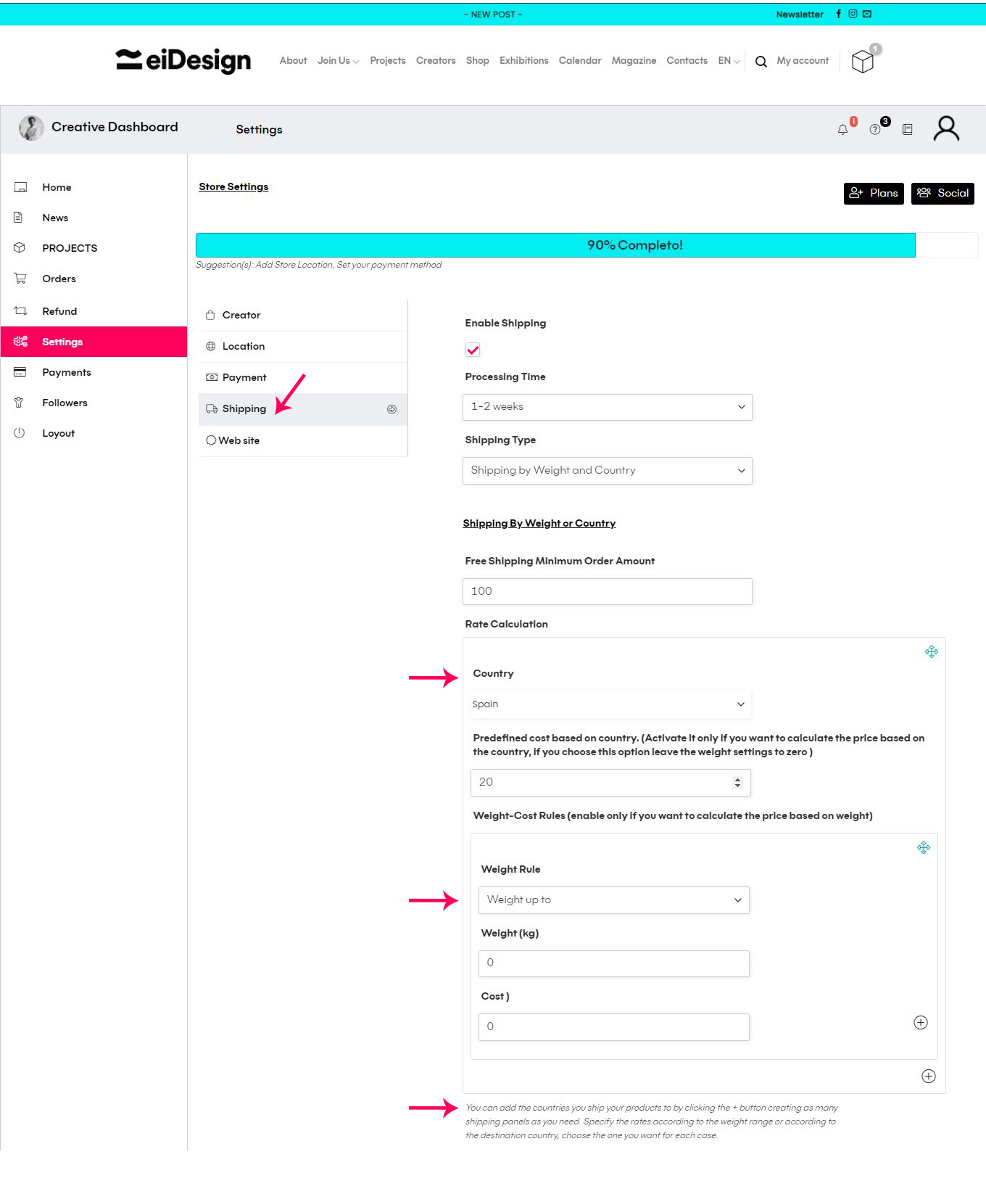Click the Plans button
This screenshot has height=1181, width=986.
pos(874,194)
